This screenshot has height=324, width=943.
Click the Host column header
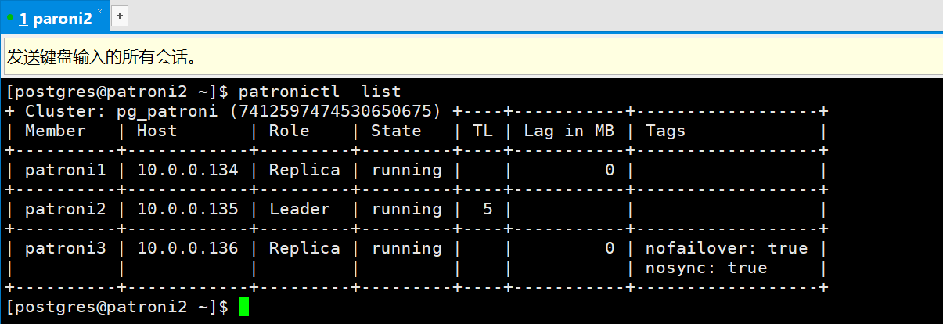click(x=157, y=131)
